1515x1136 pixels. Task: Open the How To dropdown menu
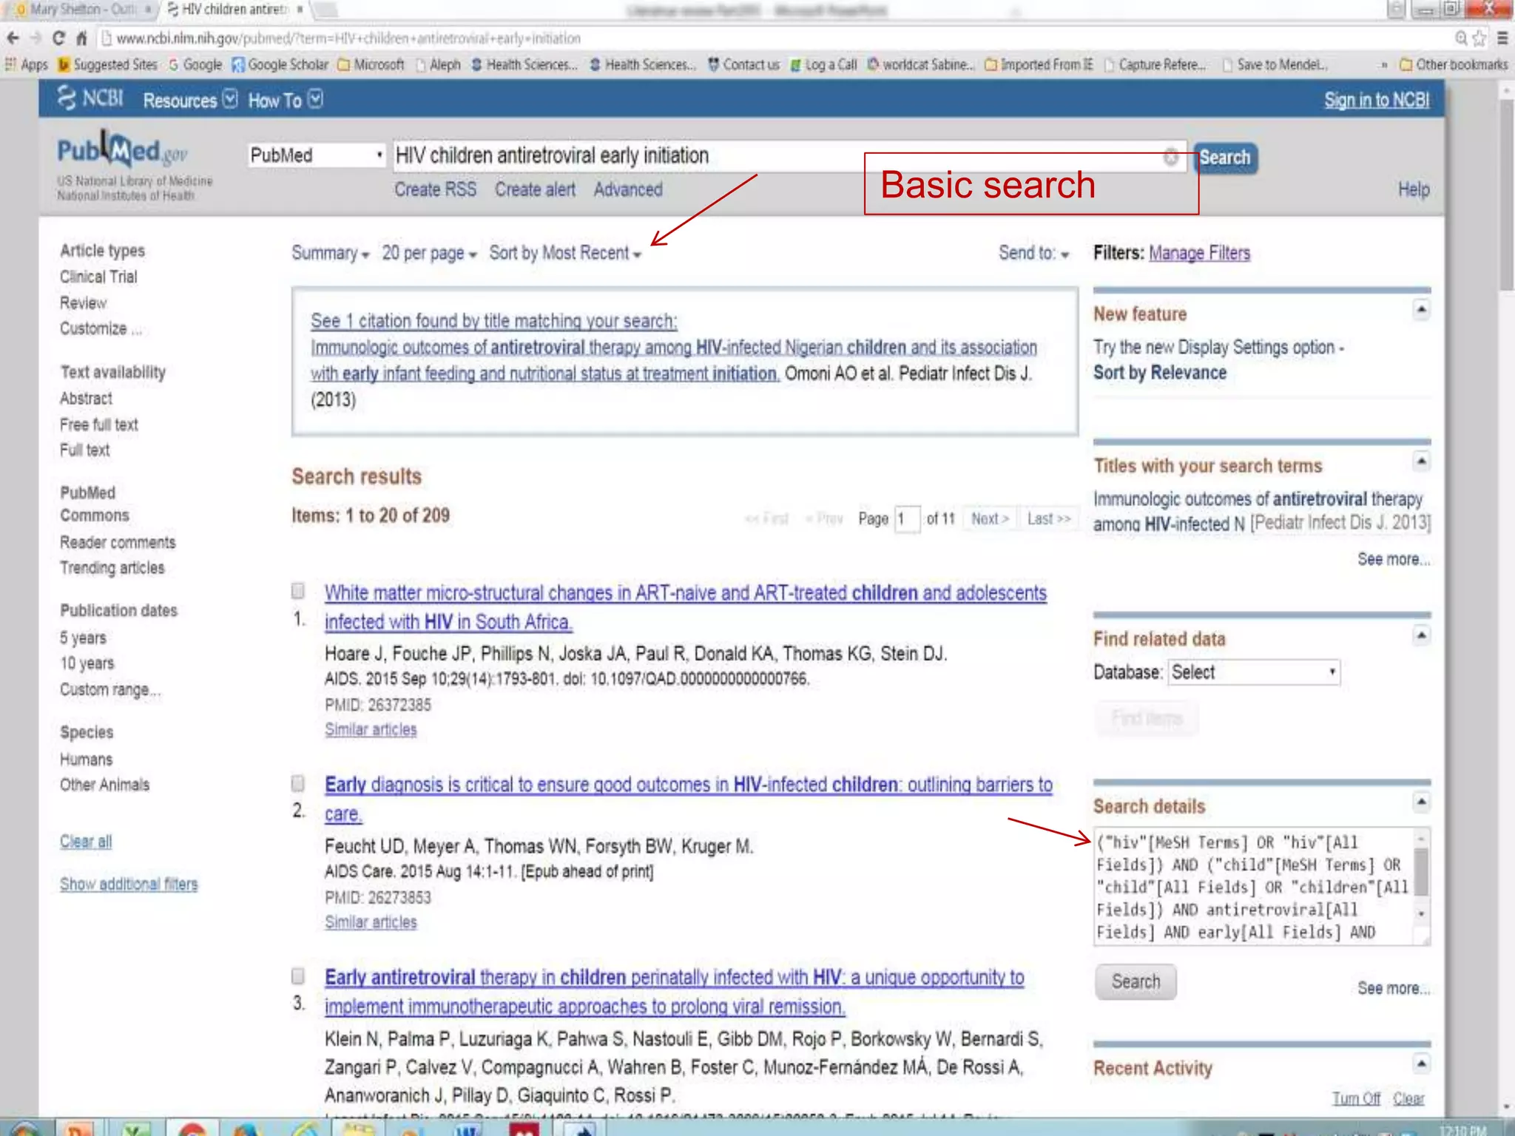286,100
